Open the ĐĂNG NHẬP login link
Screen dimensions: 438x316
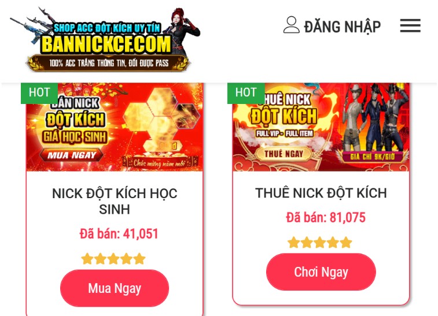pos(342,27)
